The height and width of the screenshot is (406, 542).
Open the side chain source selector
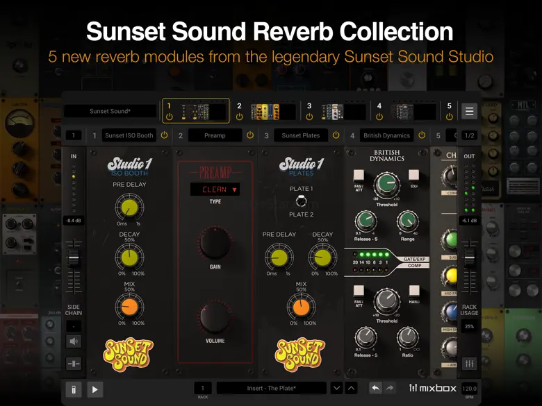click(x=74, y=326)
